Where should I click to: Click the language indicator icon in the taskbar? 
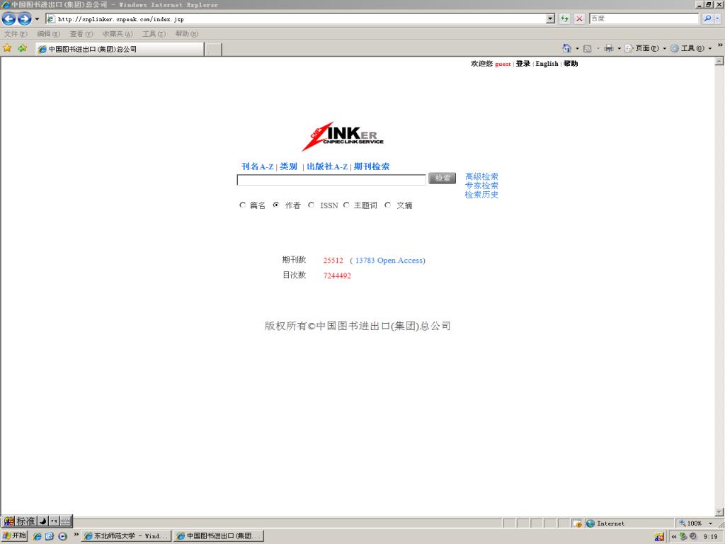point(659,537)
